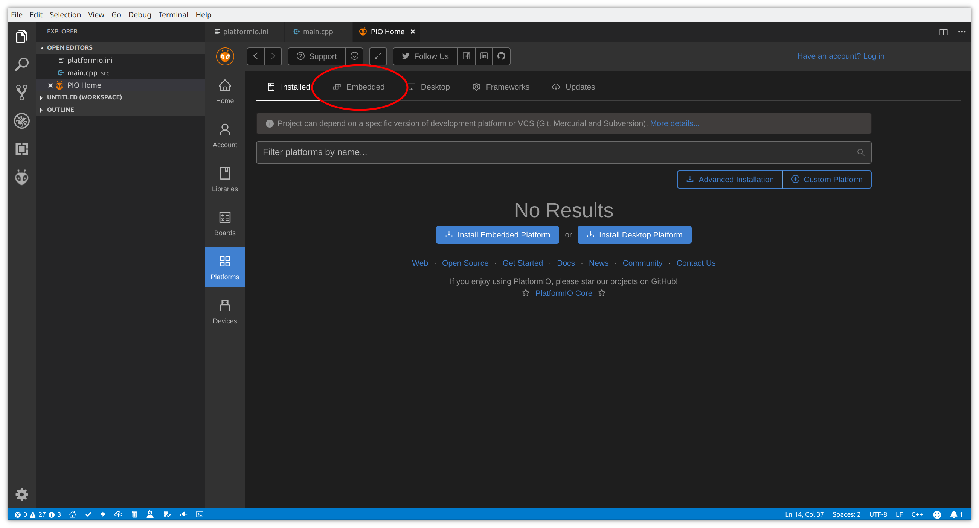The height and width of the screenshot is (528, 979).
Task: Click the Custom Platform link
Action: [826, 179]
